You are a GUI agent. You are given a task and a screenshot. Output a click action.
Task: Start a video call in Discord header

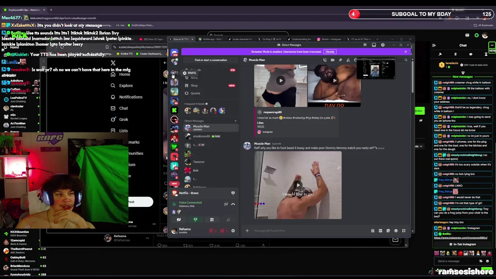tap(332, 60)
